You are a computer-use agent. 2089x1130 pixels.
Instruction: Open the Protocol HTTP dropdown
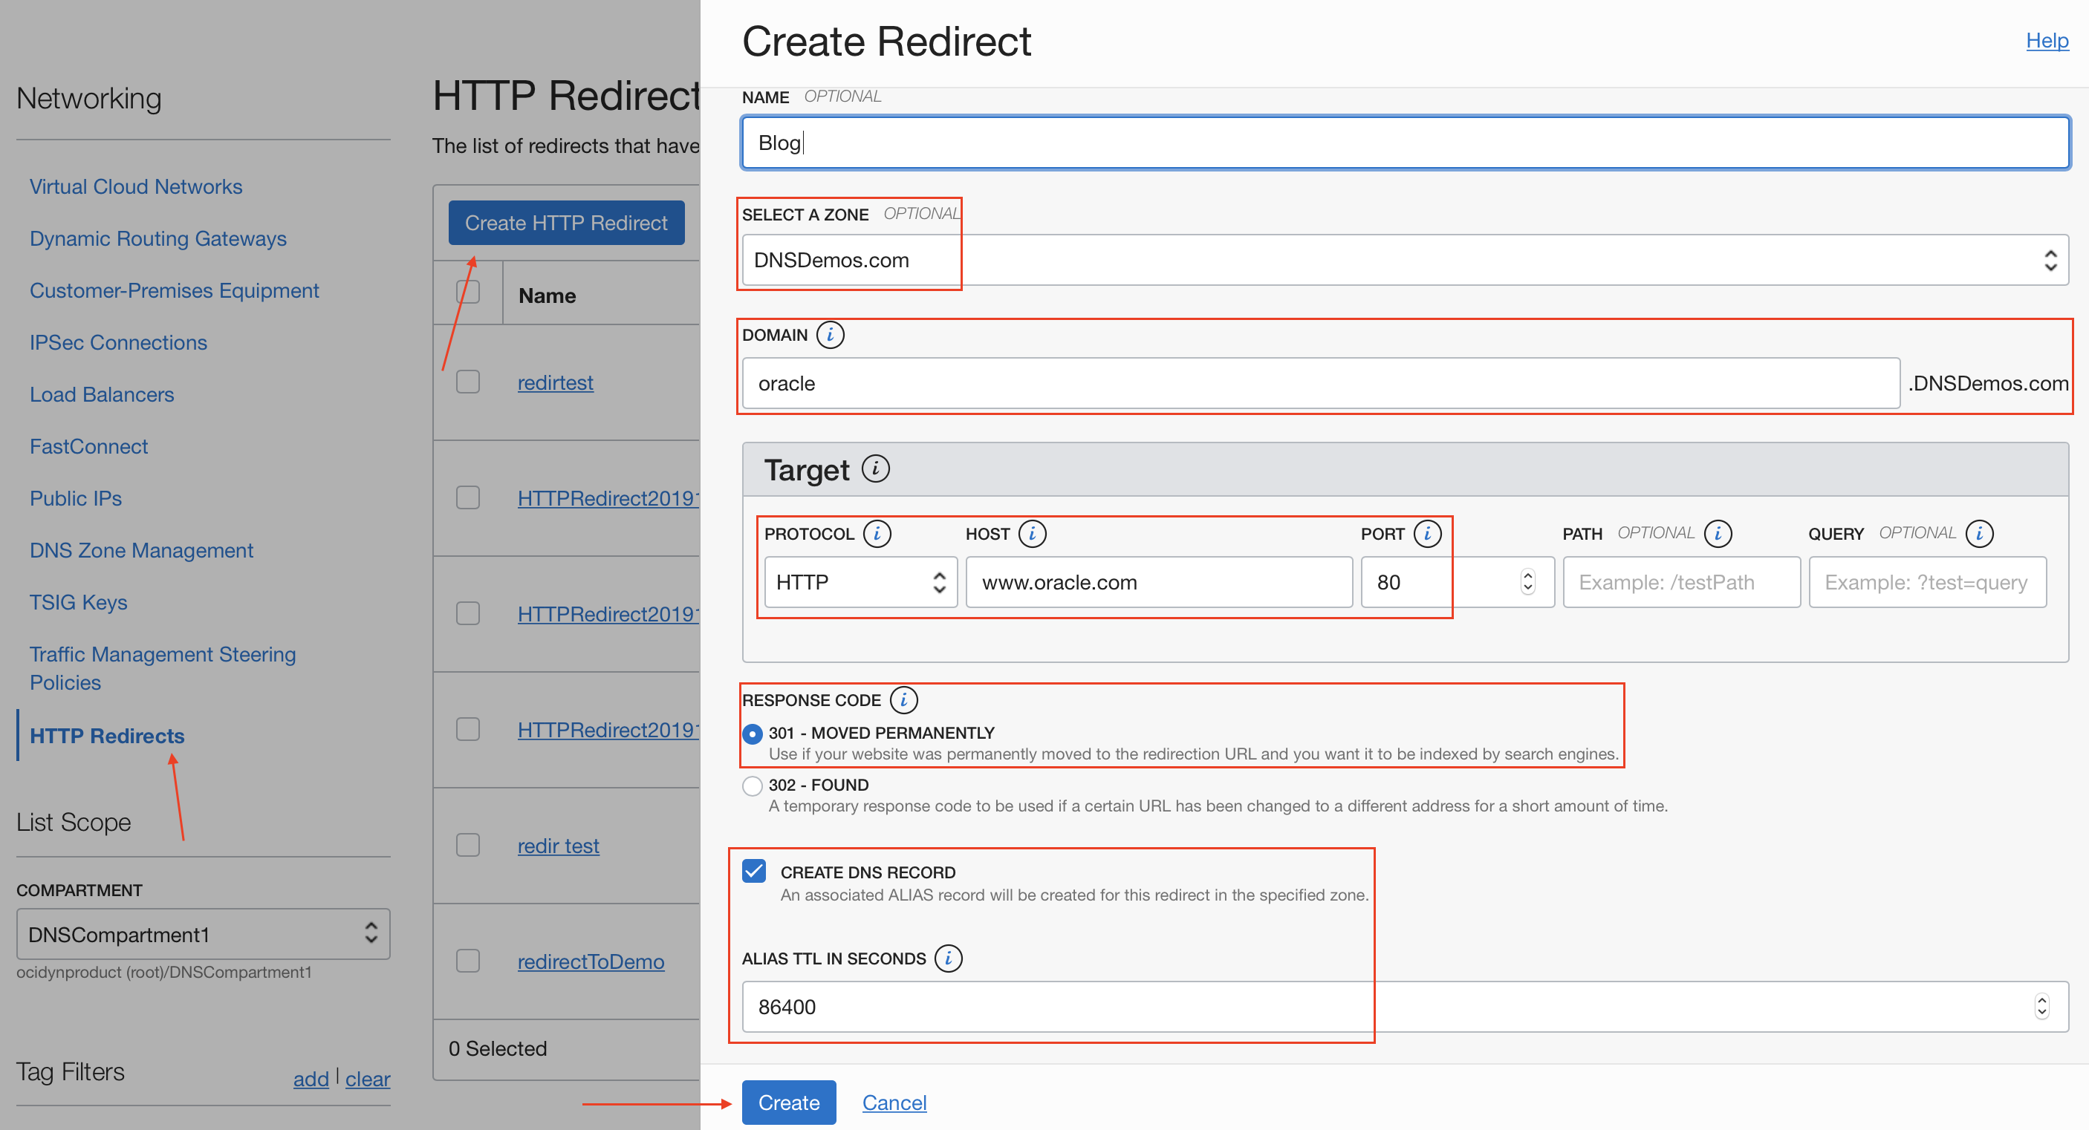coord(860,582)
